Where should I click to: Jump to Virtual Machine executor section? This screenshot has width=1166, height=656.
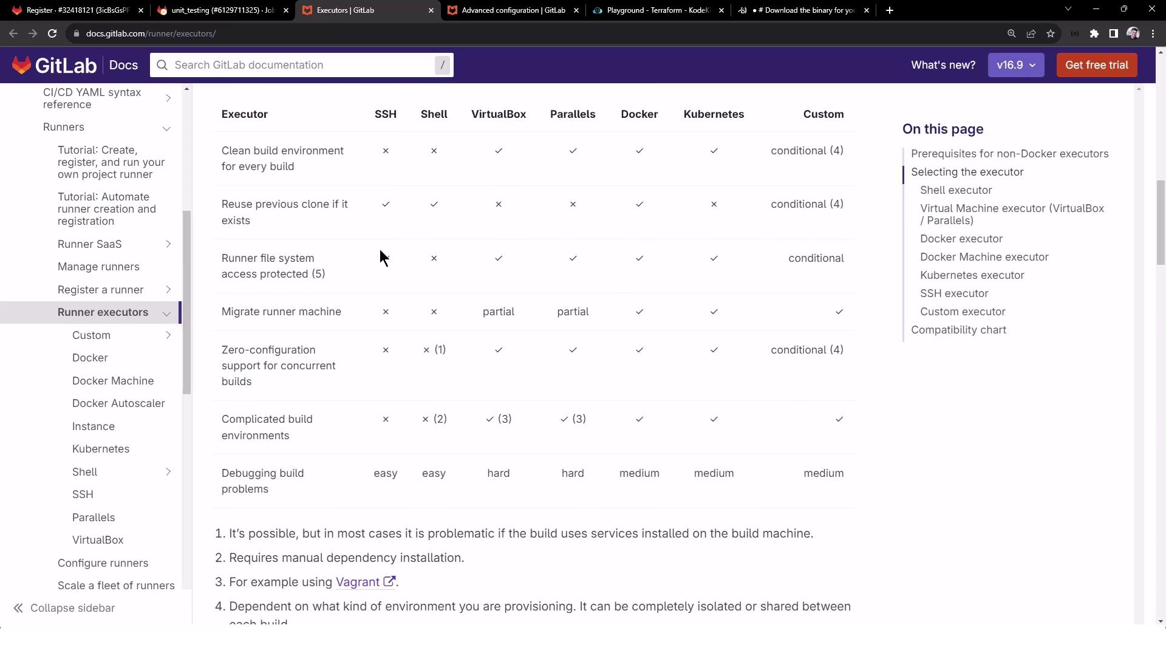tap(1012, 214)
